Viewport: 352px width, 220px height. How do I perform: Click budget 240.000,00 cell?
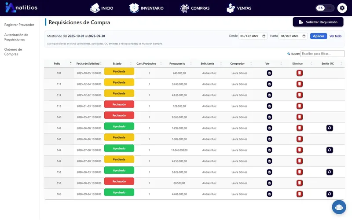(179, 73)
